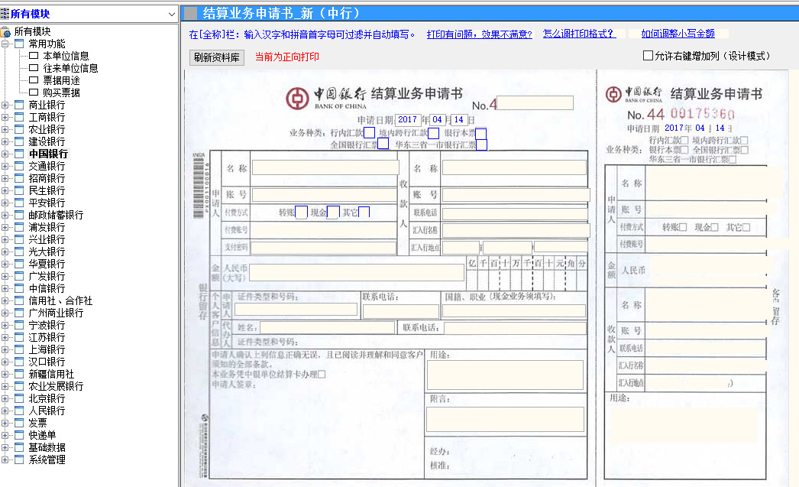The image size is (799, 487).
Task: Collapse the 常用功能 tree node
Action: click(5, 44)
